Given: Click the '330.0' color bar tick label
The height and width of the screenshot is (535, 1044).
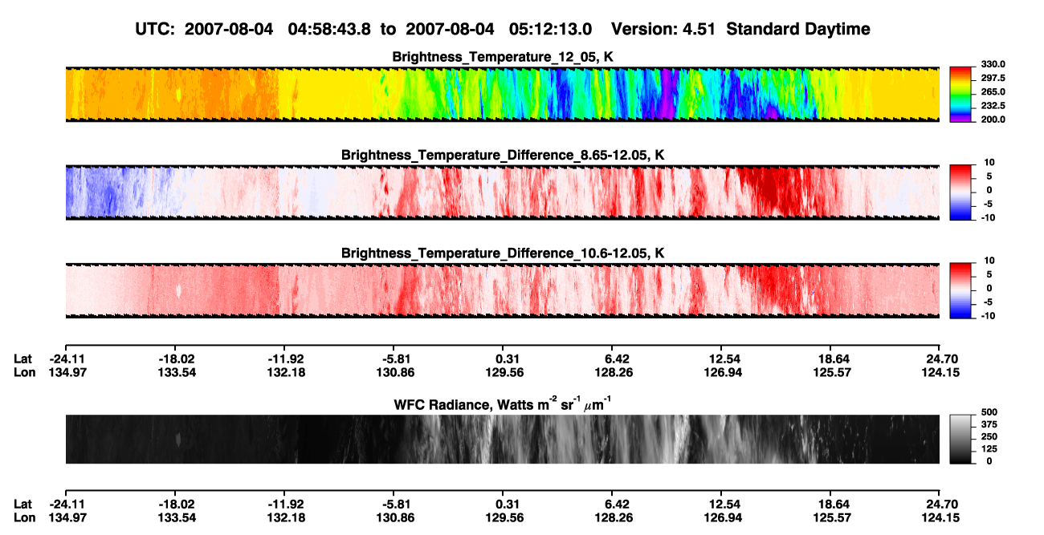Looking at the screenshot, I should coord(991,64).
